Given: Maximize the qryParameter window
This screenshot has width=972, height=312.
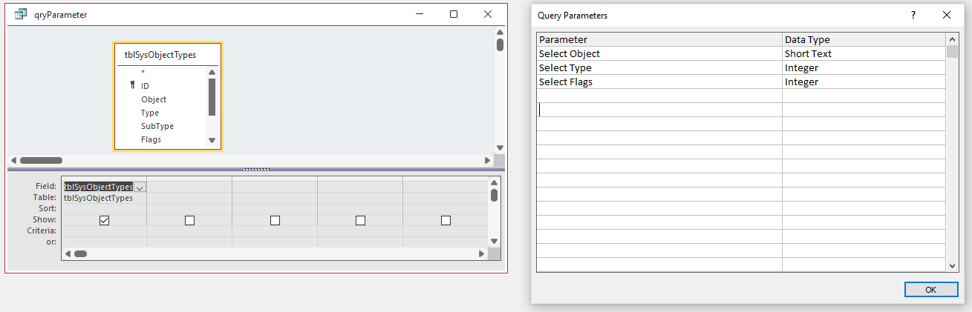Looking at the screenshot, I should pyautogui.click(x=454, y=14).
